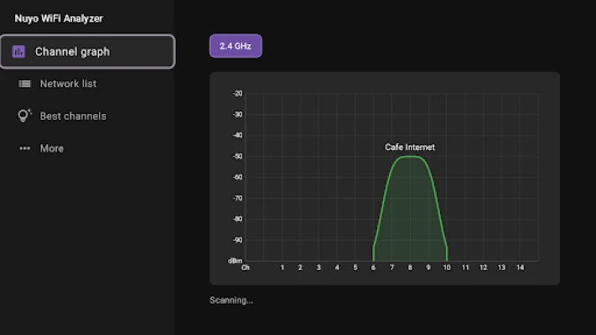596x335 pixels.
Task: Click the Best channels lightbulb icon
Action: tap(24, 116)
